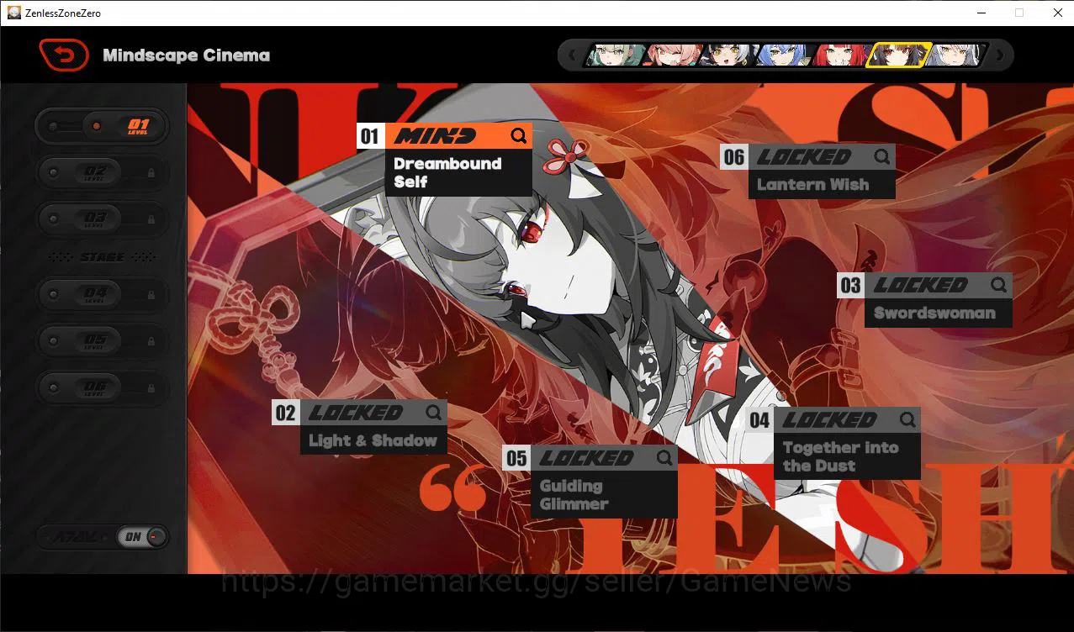Screen dimensions: 1074x632
Task: Click lock icon on level 04 switch
Action: click(x=151, y=295)
